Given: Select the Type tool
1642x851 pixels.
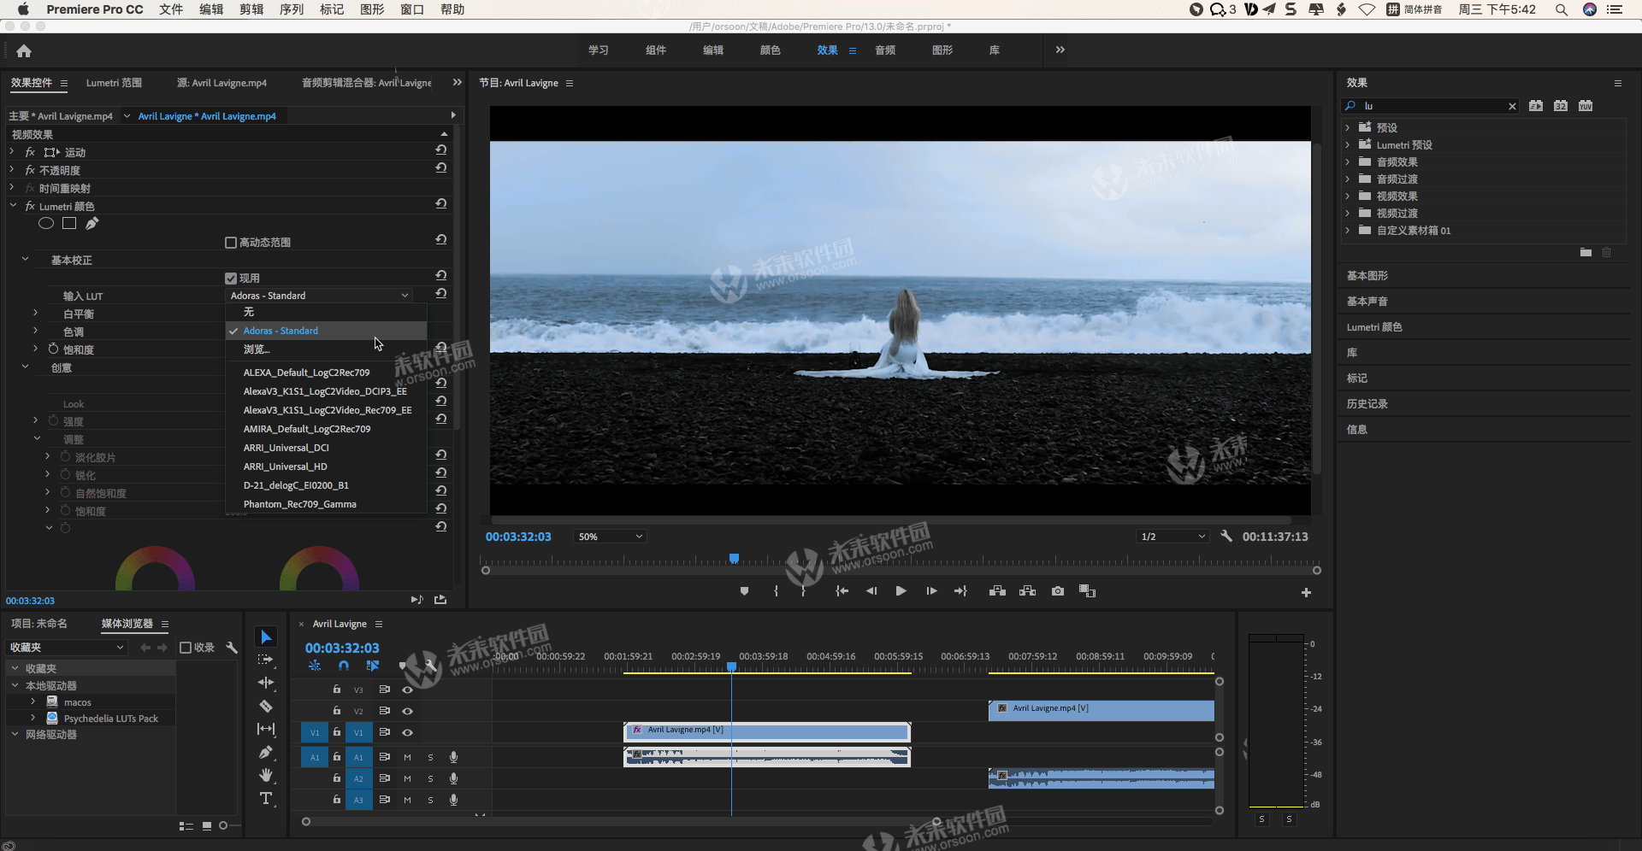Looking at the screenshot, I should coord(266,798).
